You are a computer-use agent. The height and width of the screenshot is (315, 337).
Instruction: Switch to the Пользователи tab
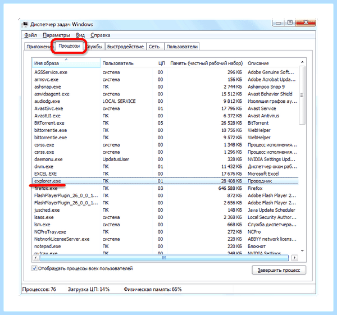182,47
